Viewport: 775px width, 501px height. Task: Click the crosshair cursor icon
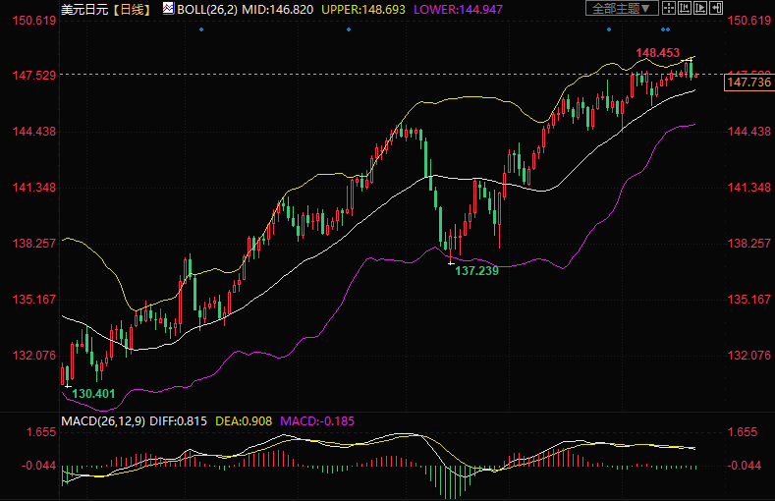tap(671, 9)
